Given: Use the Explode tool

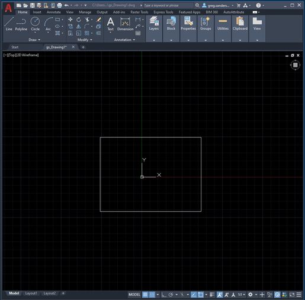Looking at the screenshot, I should point(98,26).
